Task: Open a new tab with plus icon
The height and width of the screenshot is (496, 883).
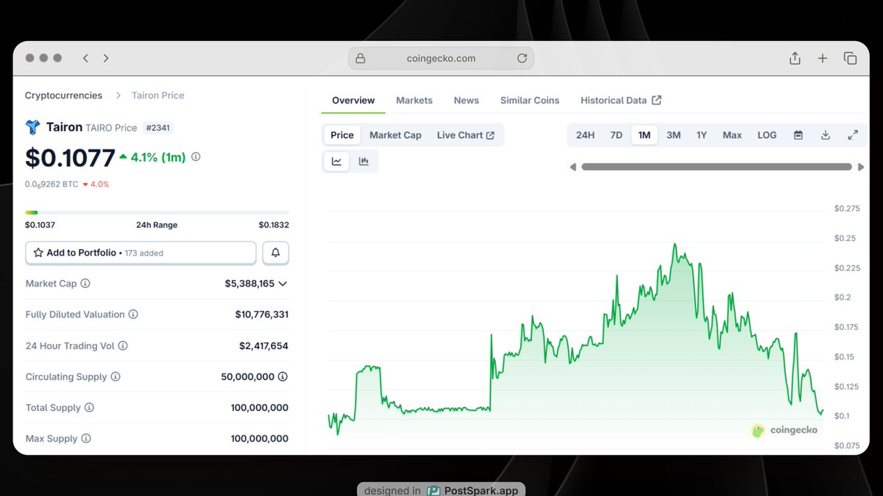Action: coord(823,58)
